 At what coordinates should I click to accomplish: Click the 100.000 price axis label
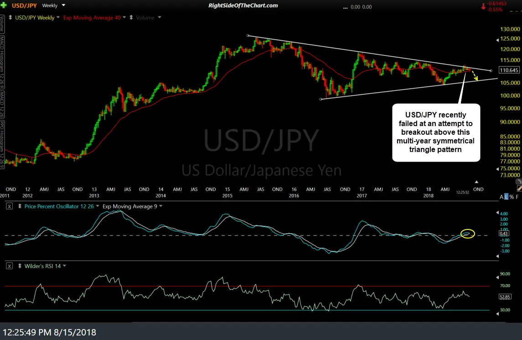pos(510,96)
